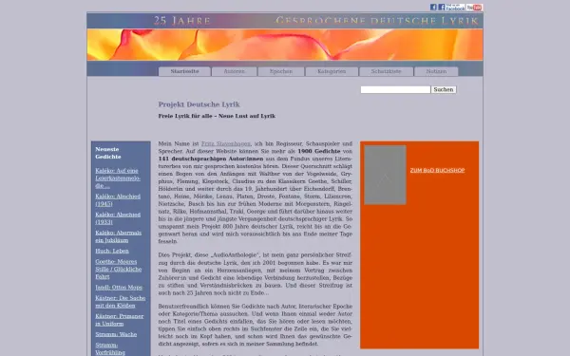The width and height of the screenshot is (570, 356).
Task: Open the YouTube channel icon
Action: [474, 8]
